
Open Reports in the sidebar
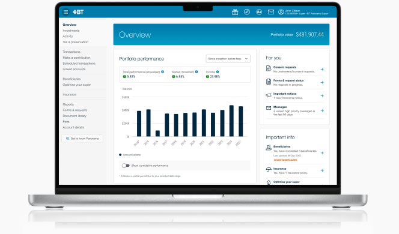[68, 104]
